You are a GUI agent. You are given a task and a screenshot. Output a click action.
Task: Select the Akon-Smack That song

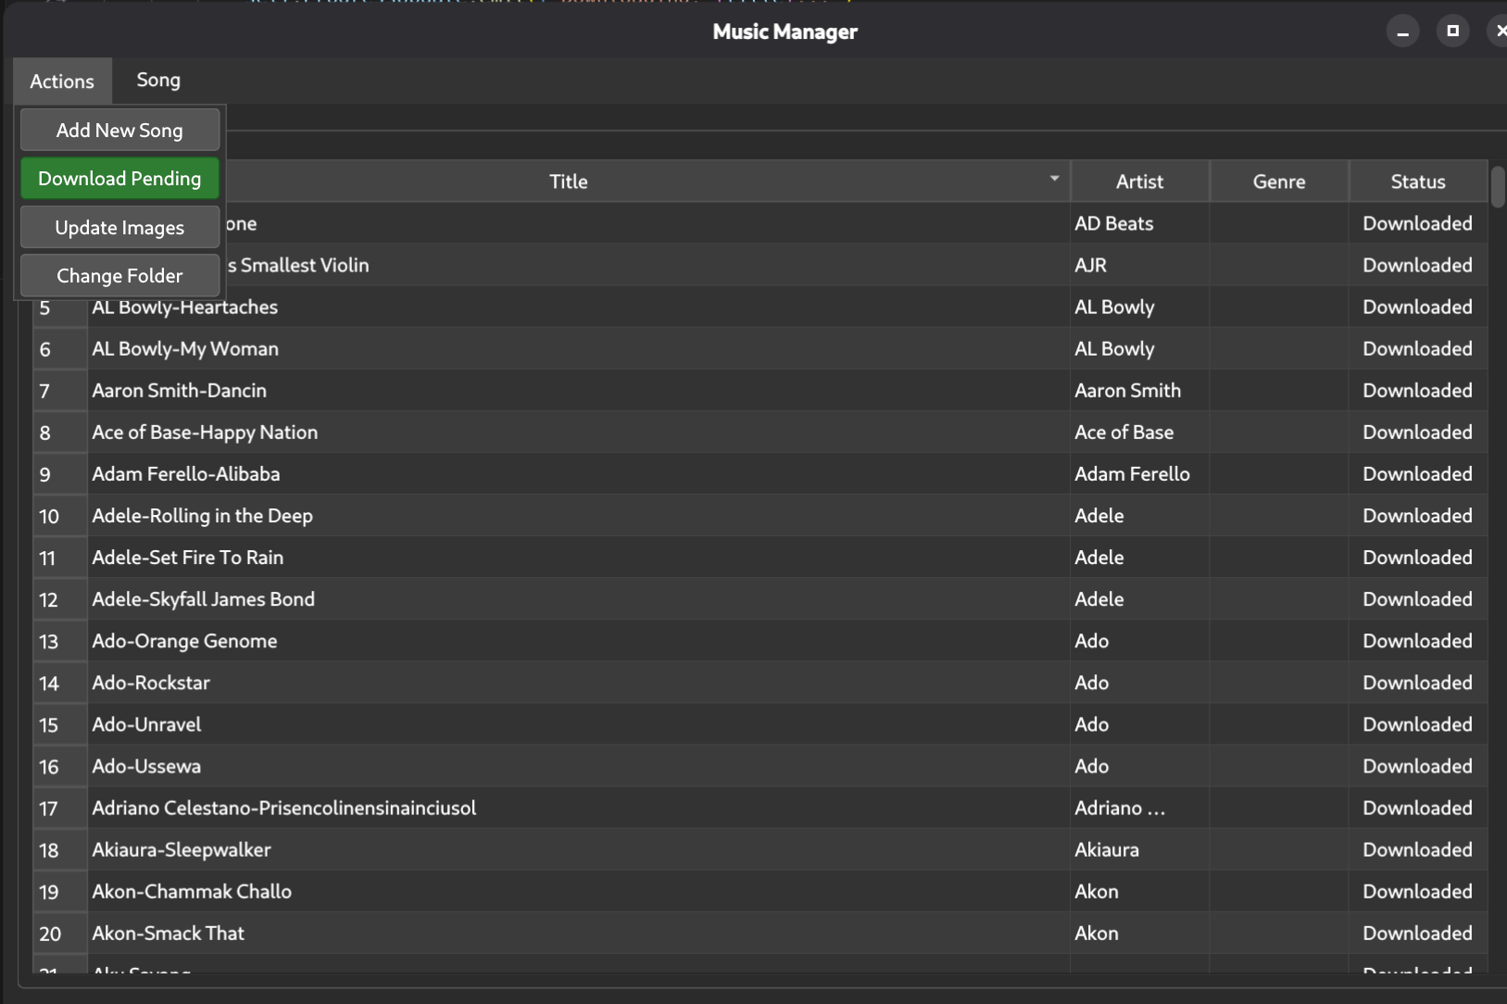pyautogui.click(x=169, y=934)
